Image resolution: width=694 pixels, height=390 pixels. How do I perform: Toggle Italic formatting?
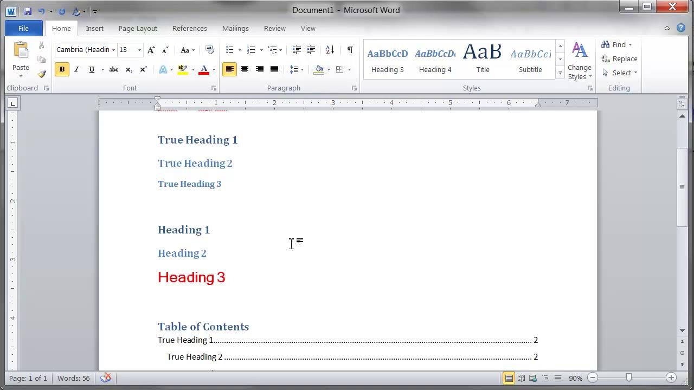pos(76,69)
